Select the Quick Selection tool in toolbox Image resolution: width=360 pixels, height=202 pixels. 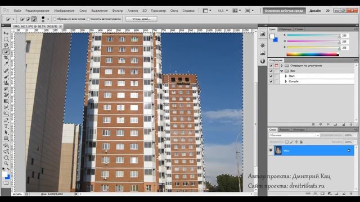pyautogui.click(x=6, y=52)
